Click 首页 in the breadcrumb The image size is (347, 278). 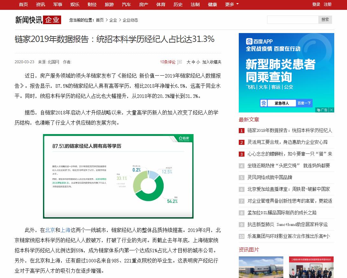point(100,20)
